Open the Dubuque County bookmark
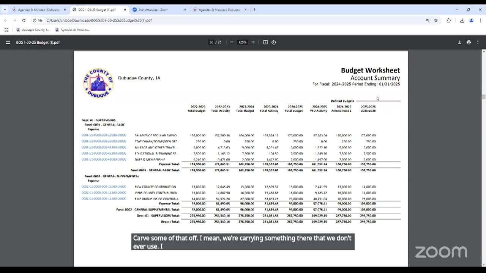The height and width of the screenshot is (273, 486). (33, 30)
